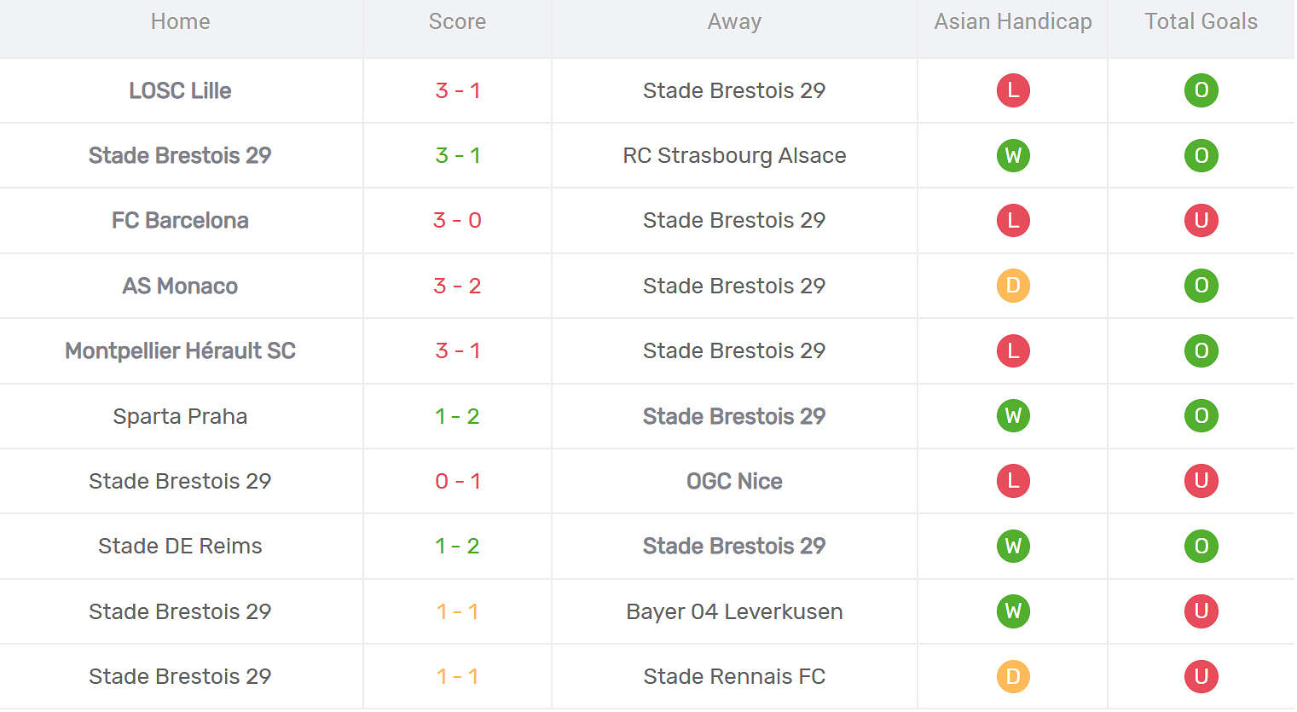Click the green O total goals badge in Montpellier row
1297x712 pixels.
tap(1201, 350)
